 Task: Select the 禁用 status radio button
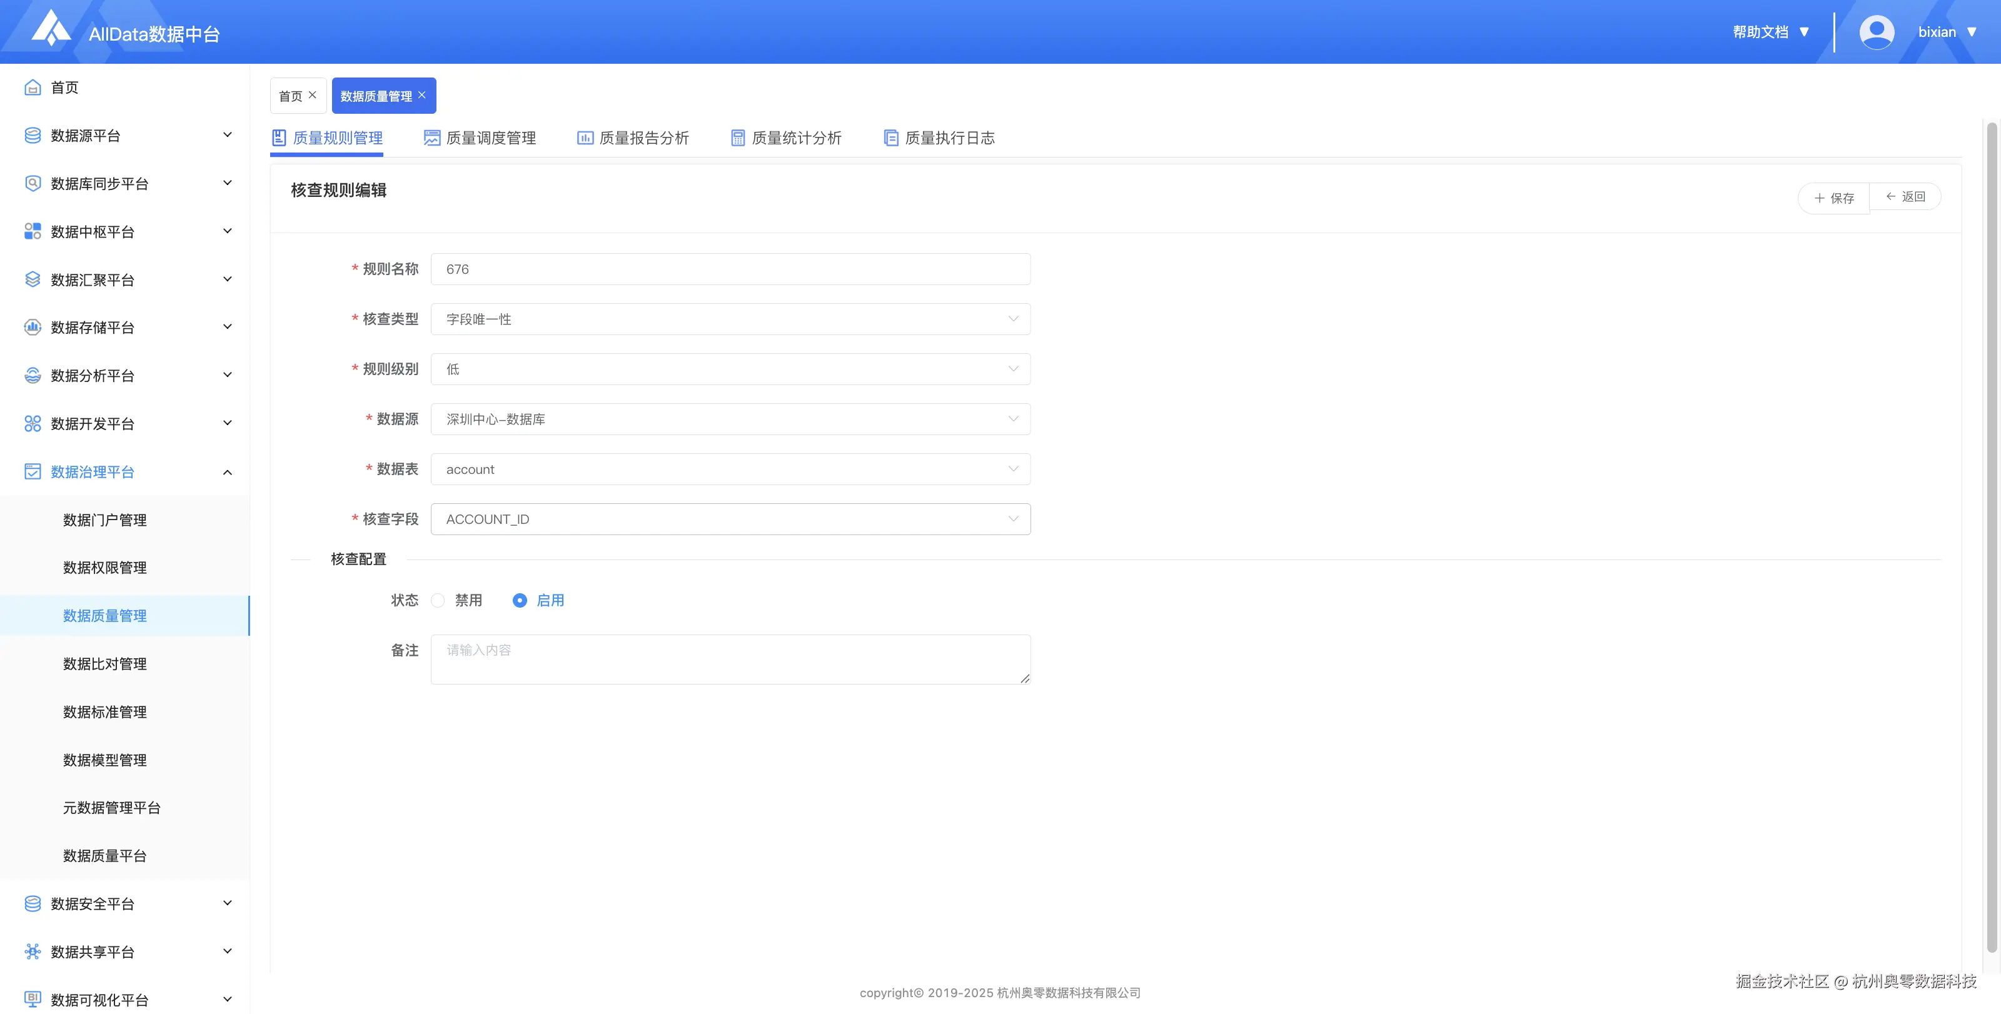point(438,600)
